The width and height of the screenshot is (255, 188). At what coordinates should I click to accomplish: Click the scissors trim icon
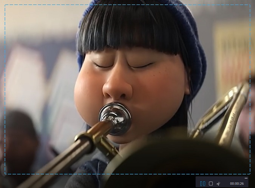(218, 183)
